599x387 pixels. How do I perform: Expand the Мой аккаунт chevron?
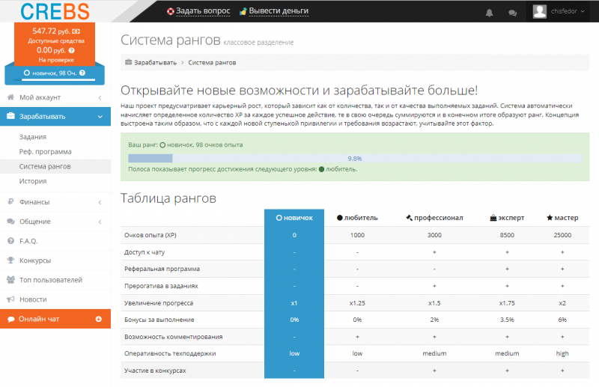pyautogui.click(x=100, y=98)
